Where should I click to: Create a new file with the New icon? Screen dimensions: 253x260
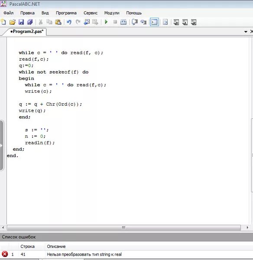3,22
